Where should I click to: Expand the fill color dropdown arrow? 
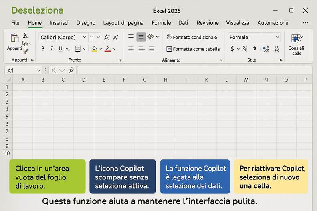tap(101, 49)
